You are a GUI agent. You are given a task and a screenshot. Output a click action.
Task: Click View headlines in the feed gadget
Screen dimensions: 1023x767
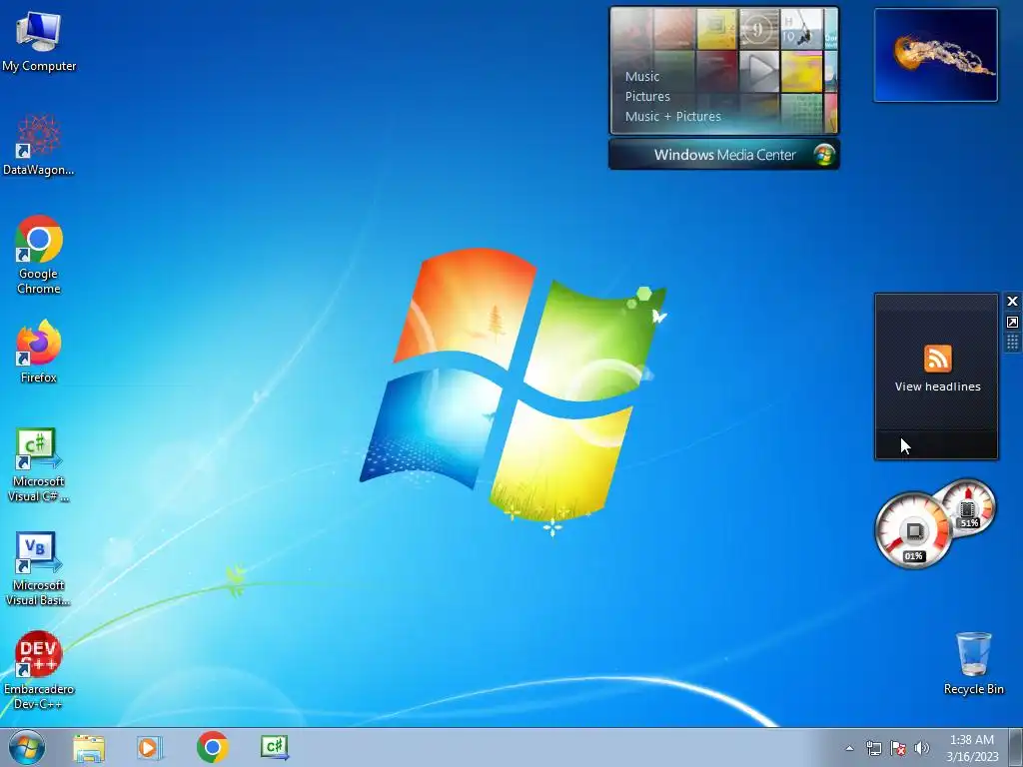point(937,386)
